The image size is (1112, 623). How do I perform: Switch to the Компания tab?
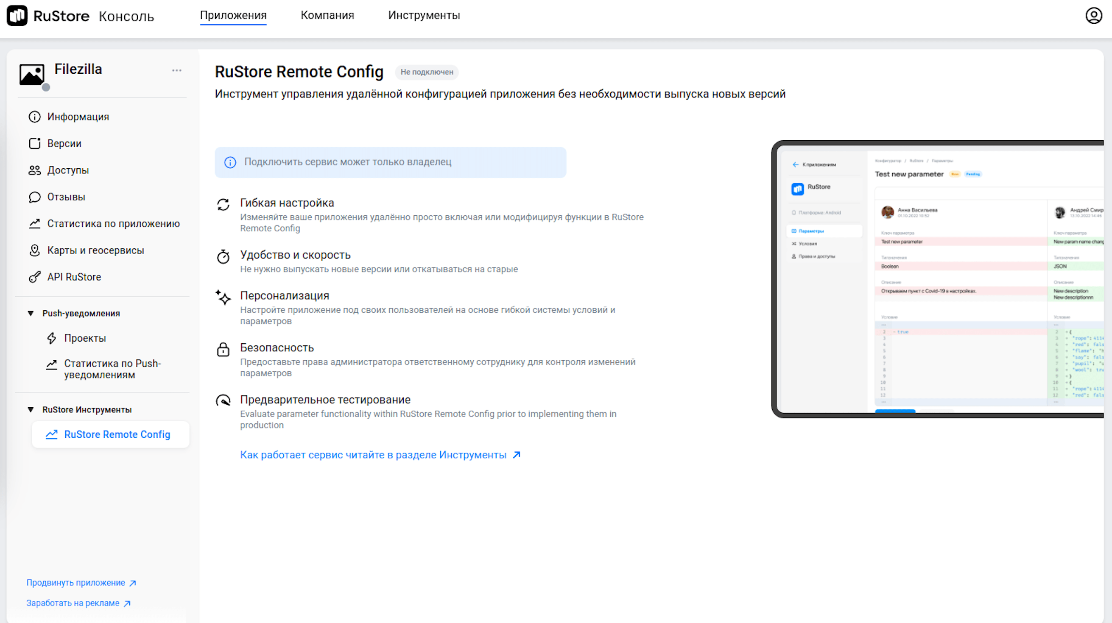[327, 15]
